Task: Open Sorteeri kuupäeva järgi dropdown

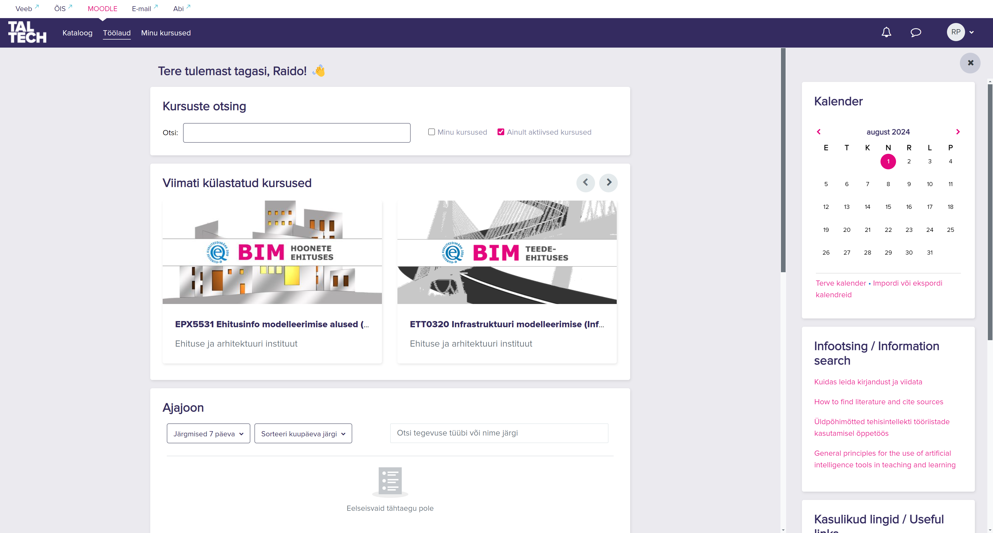Action: click(x=303, y=433)
